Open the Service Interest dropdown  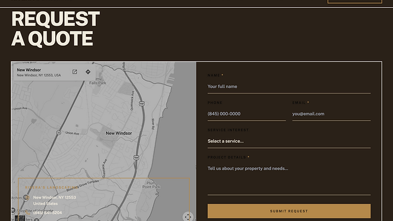289,141
